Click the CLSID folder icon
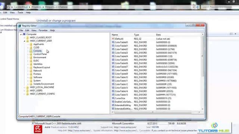 point(31,48)
